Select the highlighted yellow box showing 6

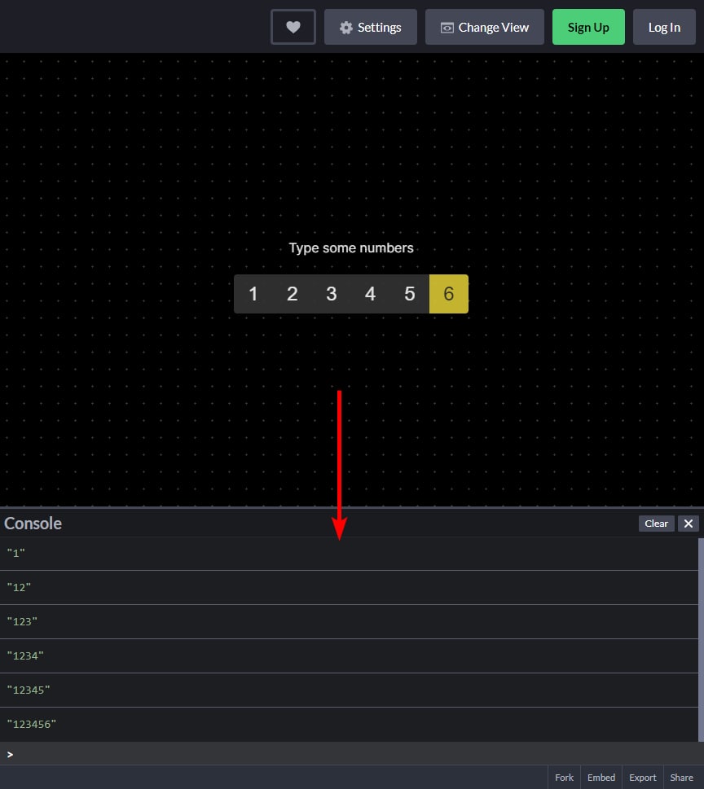click(449, 294)
